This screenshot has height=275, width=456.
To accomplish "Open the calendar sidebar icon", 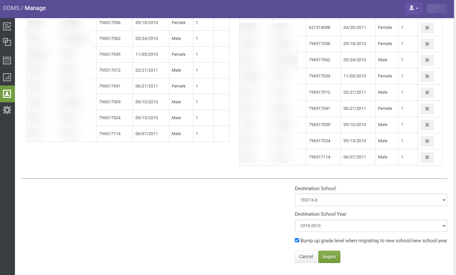I will (x=7, y=60).
